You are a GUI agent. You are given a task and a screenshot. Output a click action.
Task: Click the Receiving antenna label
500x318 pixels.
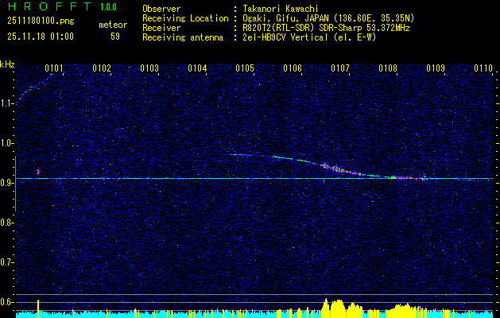pyautogui.click(x=183, y=37)
